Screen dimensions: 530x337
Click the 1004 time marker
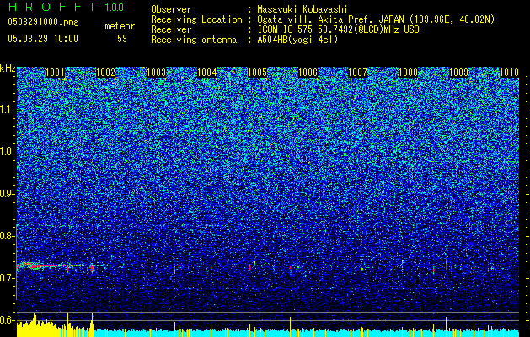pos(207,72)
